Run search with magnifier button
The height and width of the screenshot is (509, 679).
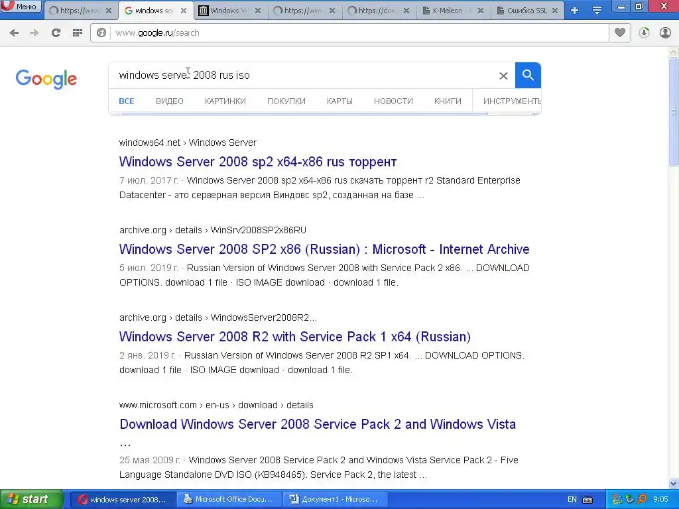528,76
